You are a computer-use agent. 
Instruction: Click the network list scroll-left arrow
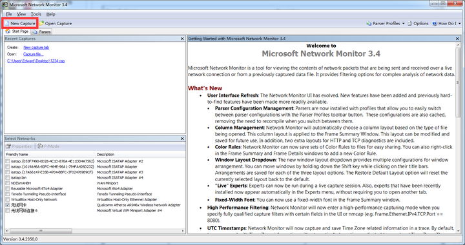click(7, 231)
